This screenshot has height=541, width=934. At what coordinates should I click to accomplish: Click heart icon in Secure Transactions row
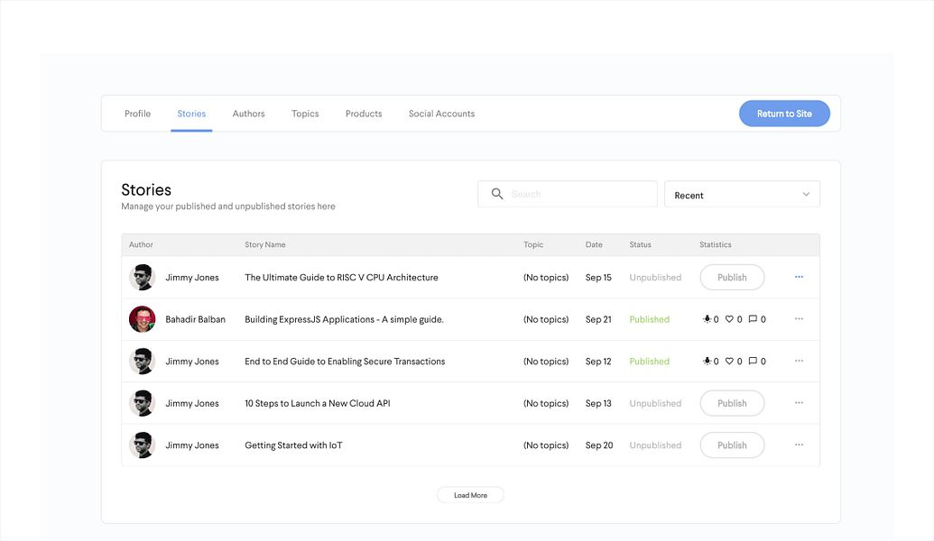pyautogui.click(x=729, y=361)
